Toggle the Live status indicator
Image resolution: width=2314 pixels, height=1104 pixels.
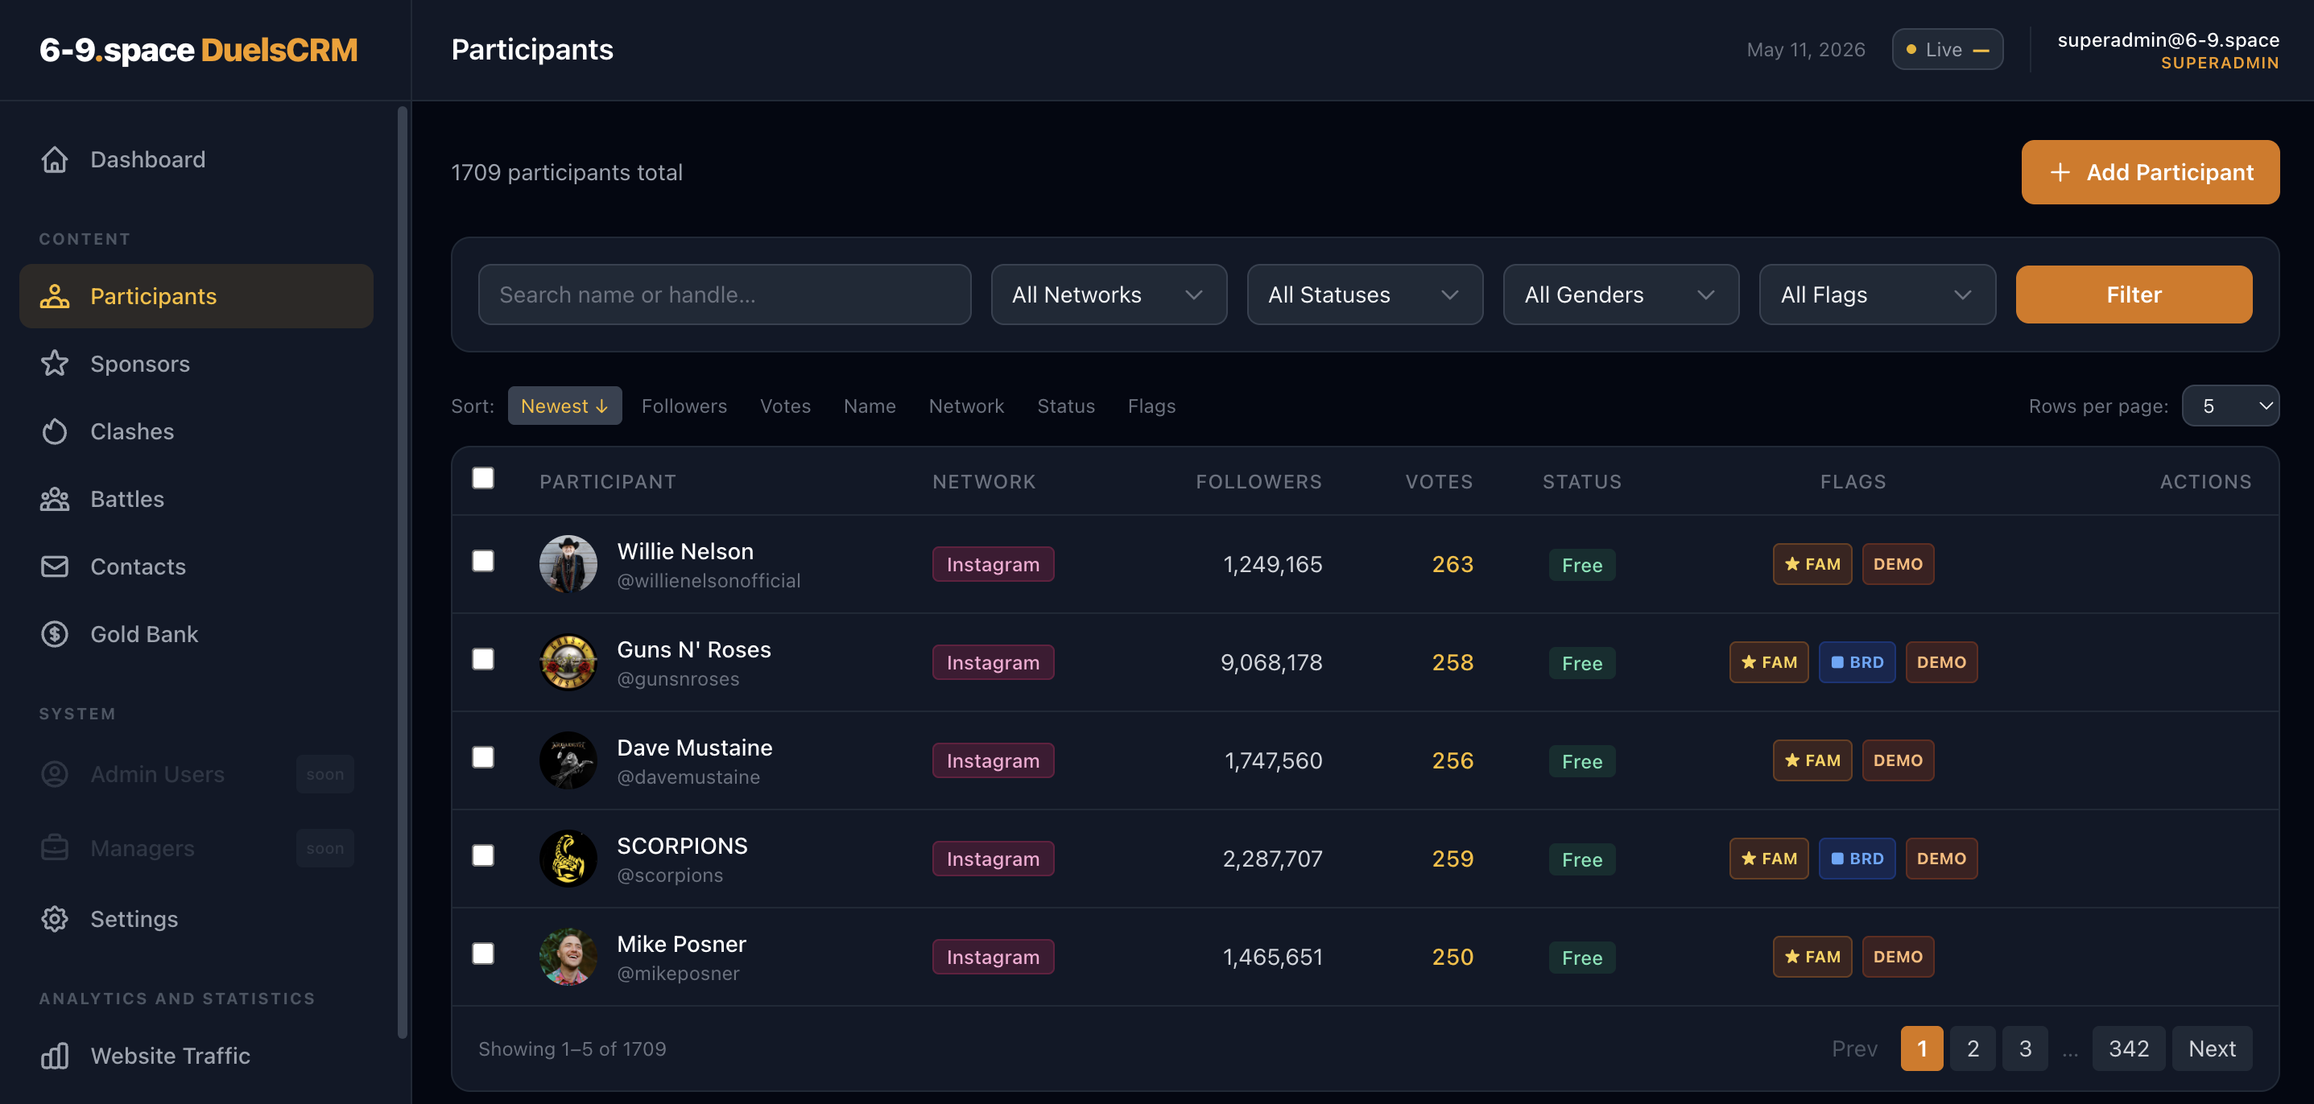tap(1947, 49)
